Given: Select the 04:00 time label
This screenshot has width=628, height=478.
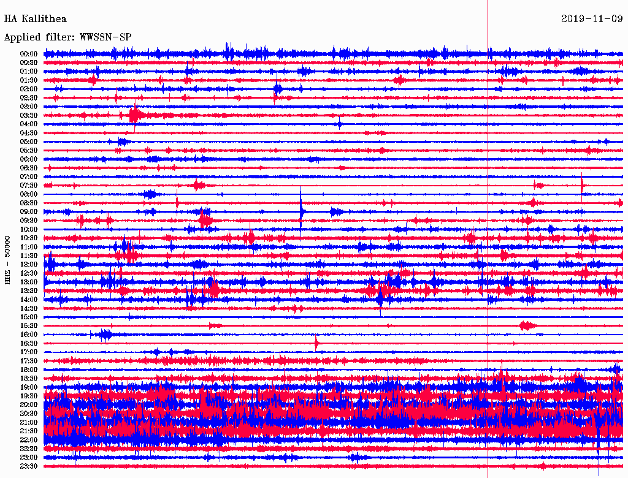Looking at the screenshot, I should pos(29,124).
